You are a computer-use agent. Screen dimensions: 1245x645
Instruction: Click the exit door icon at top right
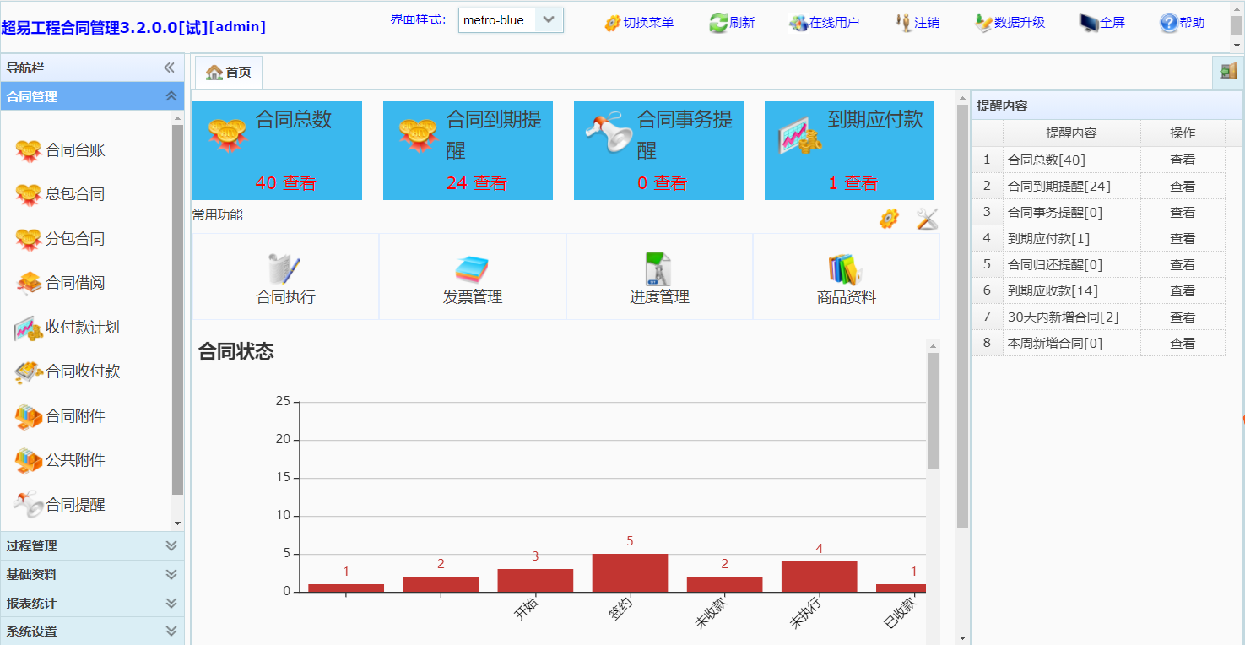click(1227, 72)
